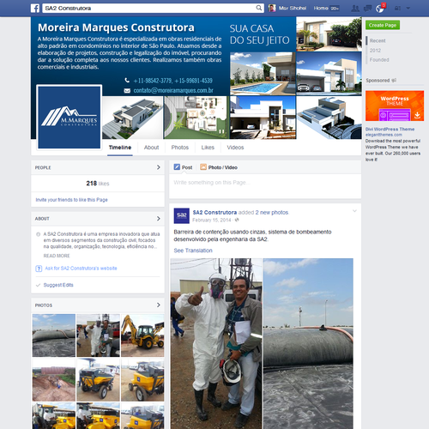Switch to the Likes tab

pos(208,148)
